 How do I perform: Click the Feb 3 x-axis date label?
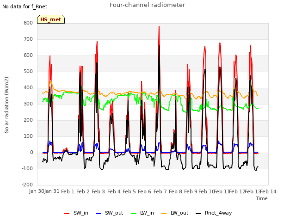click(98, 191)
